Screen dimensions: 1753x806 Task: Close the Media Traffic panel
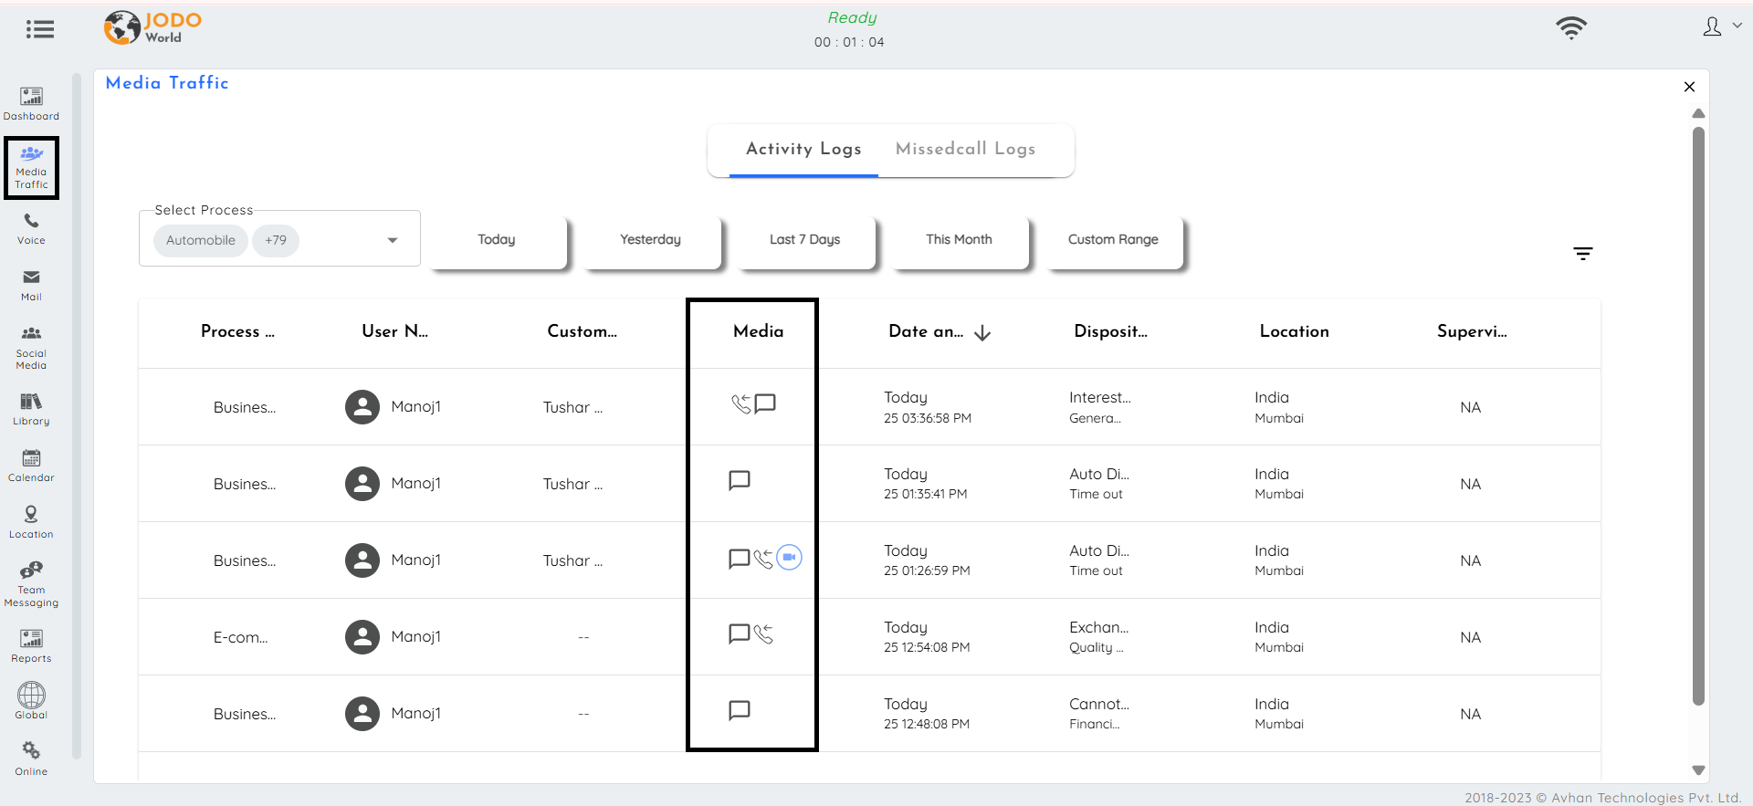click(x=1689, y=87)
